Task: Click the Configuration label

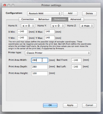Action: 14,13
